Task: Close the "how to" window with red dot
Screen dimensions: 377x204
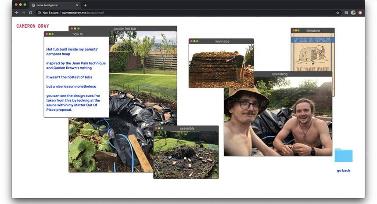Action: [x=47, y=34]
